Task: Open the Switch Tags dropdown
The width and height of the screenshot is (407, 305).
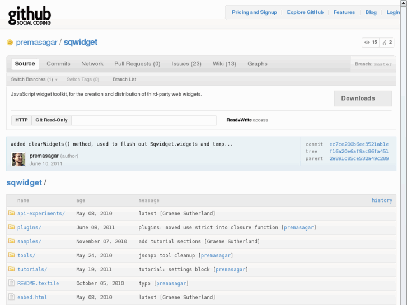Action: point(82,79)
